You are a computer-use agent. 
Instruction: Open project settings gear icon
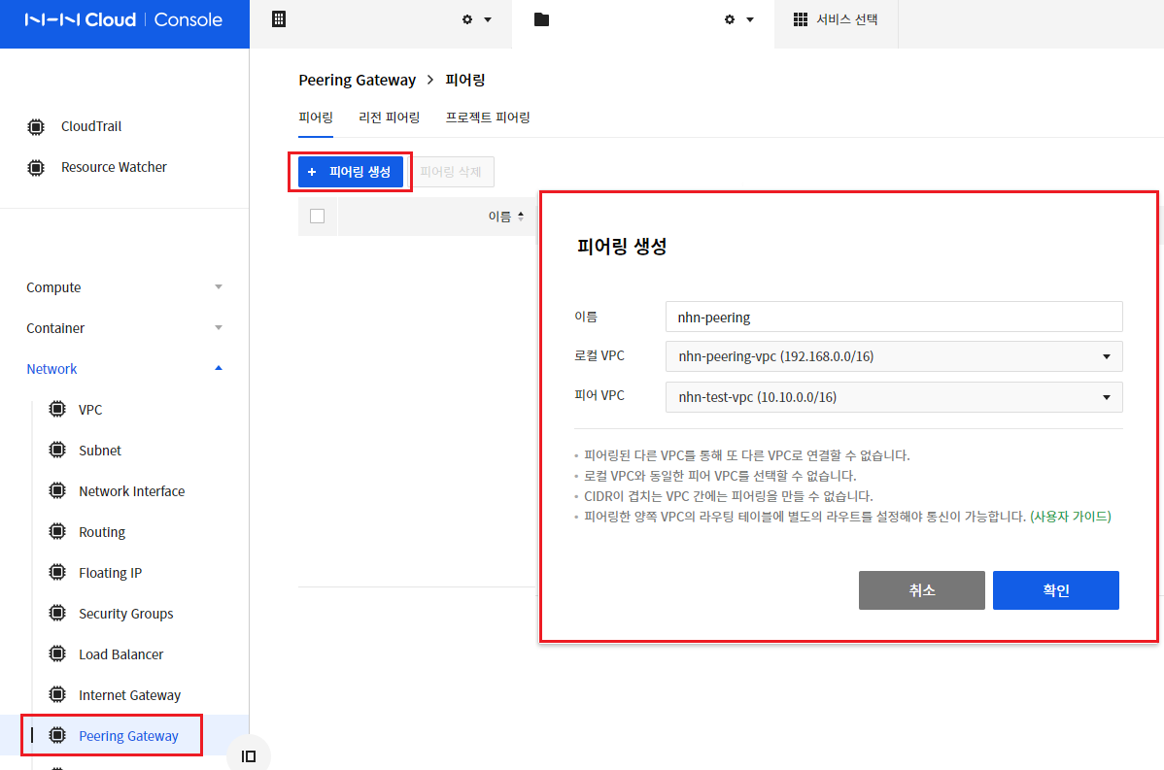[x=730, y=20]
